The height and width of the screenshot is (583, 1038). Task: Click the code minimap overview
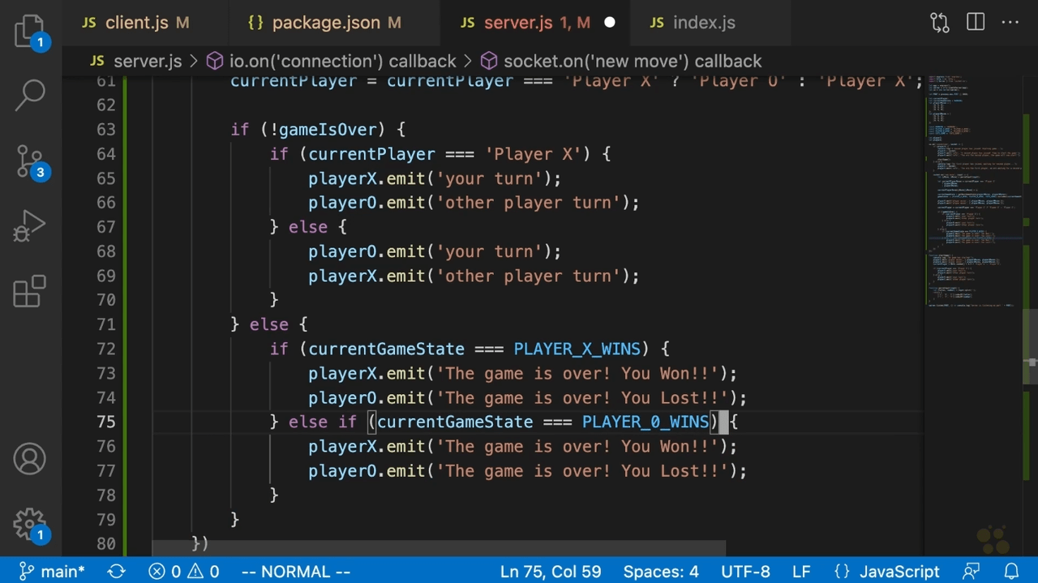[x=973, y=191]
